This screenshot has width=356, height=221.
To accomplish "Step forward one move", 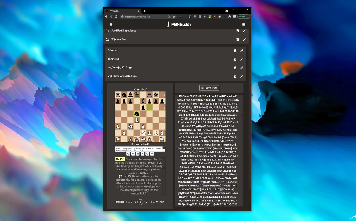I will pyautogui.click(x=142, y=154).
